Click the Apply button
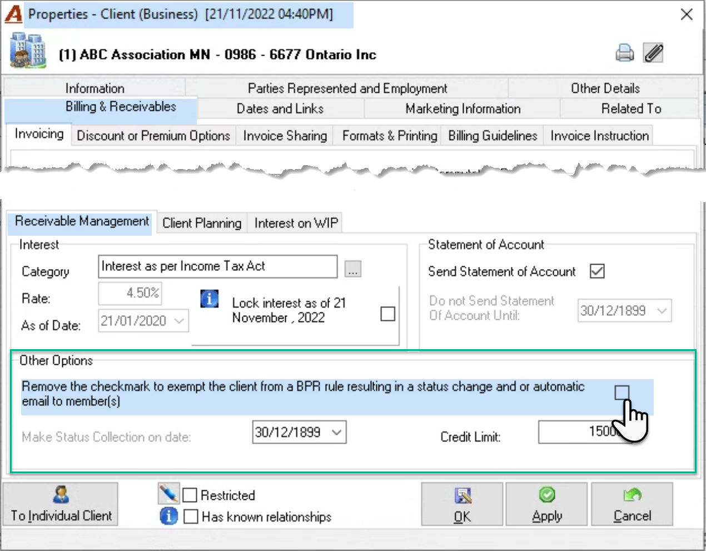The height and width of the screenshot is (551, 706). coord(547,504)
